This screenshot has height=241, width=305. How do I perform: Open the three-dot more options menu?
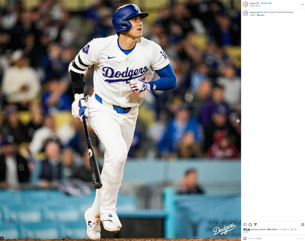302,4
